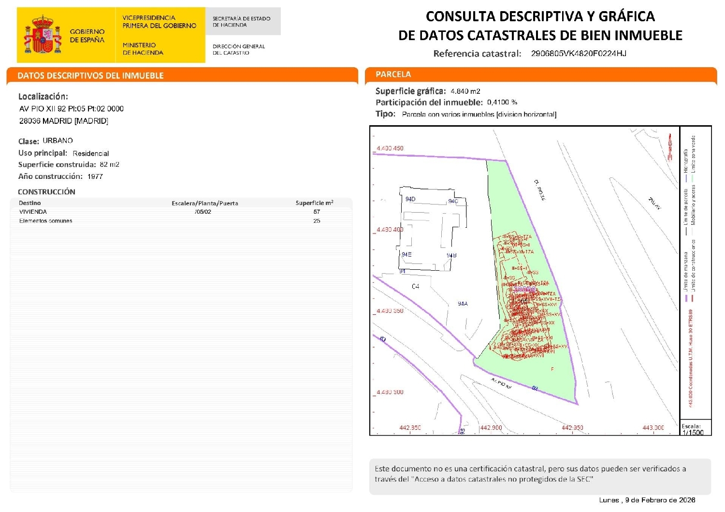This screenshot has width=725, height=512.
Task: Click the 94A label on the map
Action: click(x=463, y=304)
